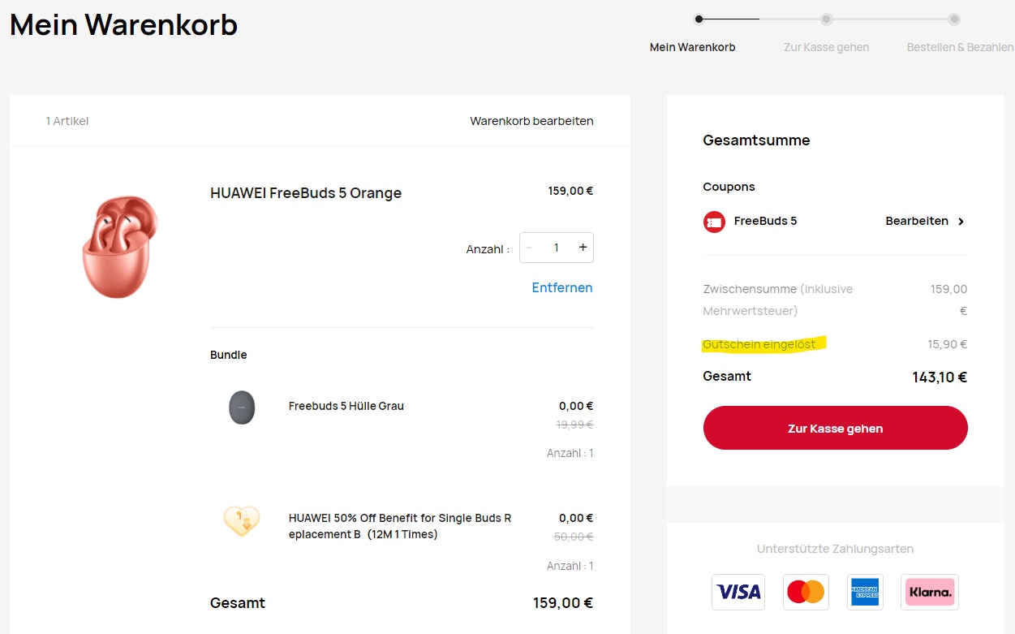The height and width of the screenshot is (634, 1015).
Task: Click the red FreeBuds 5 coupon icon
Action: click(x=713, y=221)
